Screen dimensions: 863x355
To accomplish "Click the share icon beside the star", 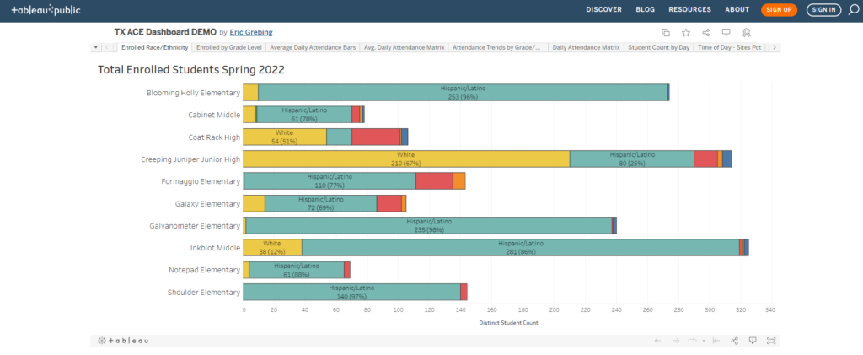I will point(706,32).
